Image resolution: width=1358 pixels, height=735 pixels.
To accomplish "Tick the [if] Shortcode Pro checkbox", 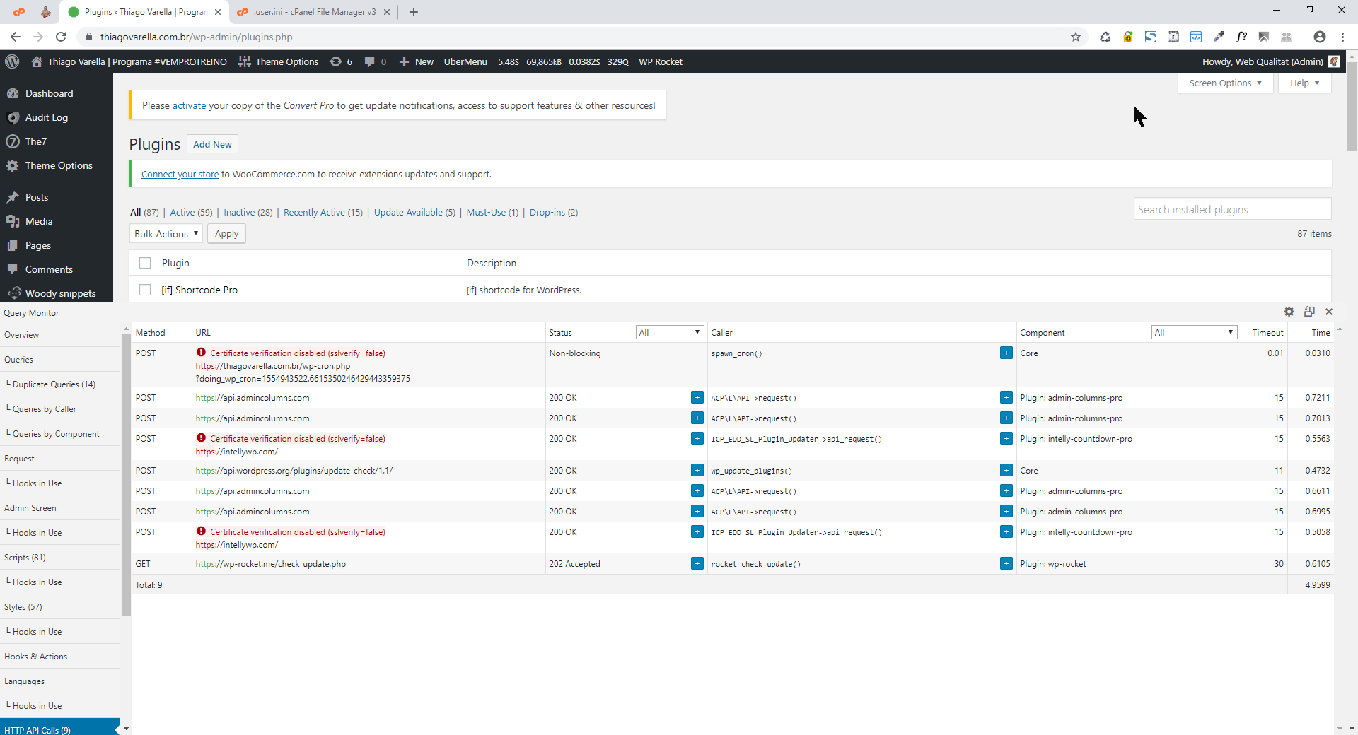I will [x=145, y=290].
